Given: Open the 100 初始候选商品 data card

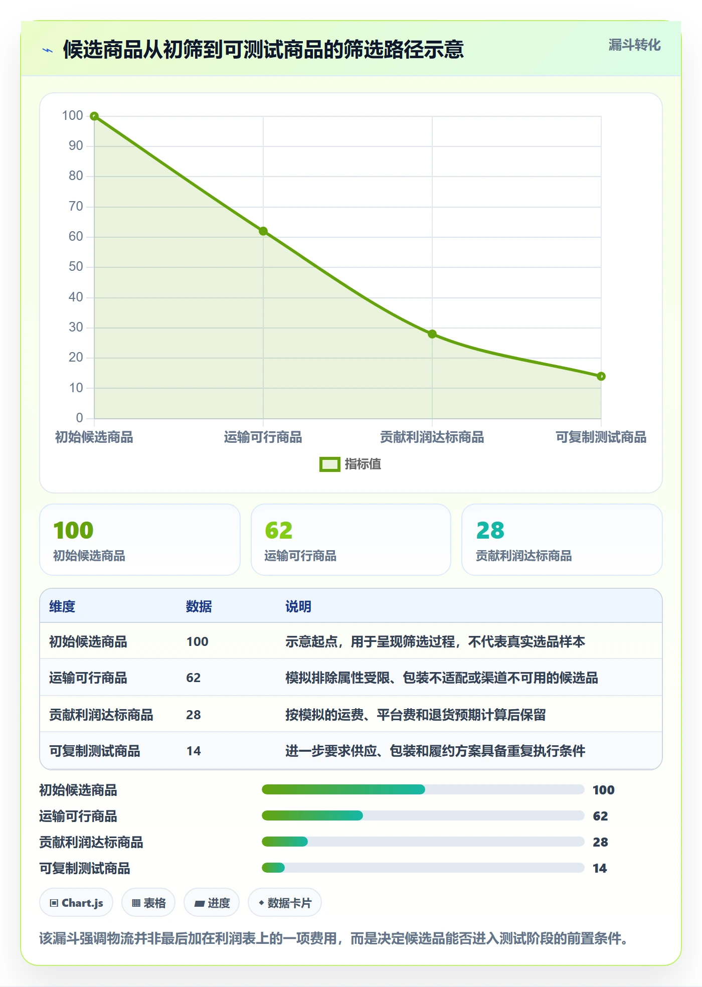Looking at the screenshot, I should coord(140,540).
